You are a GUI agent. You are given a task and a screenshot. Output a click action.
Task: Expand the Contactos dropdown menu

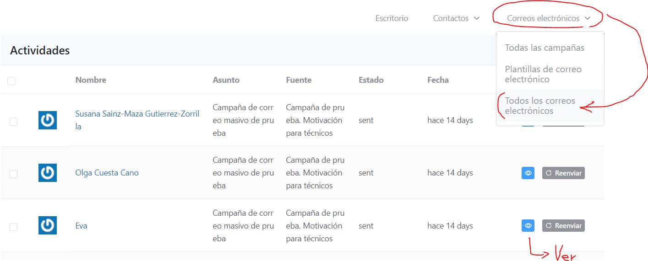(x=456, y=18)
